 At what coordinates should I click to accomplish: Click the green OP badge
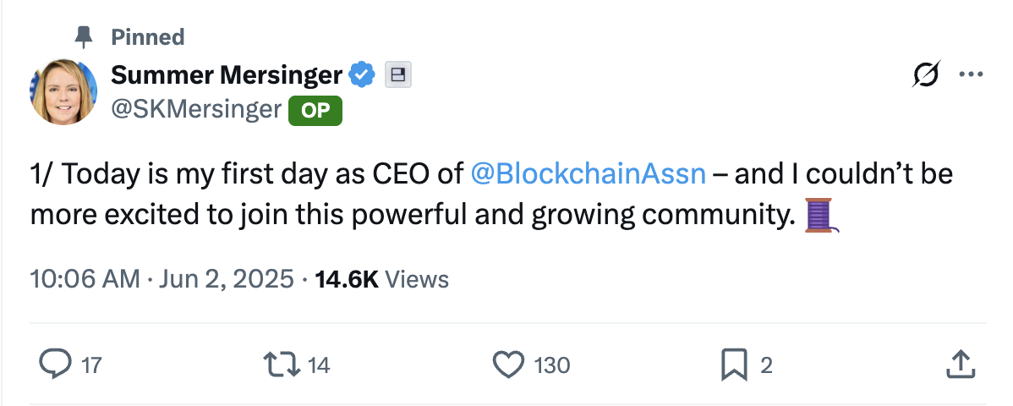click(315, 110)
